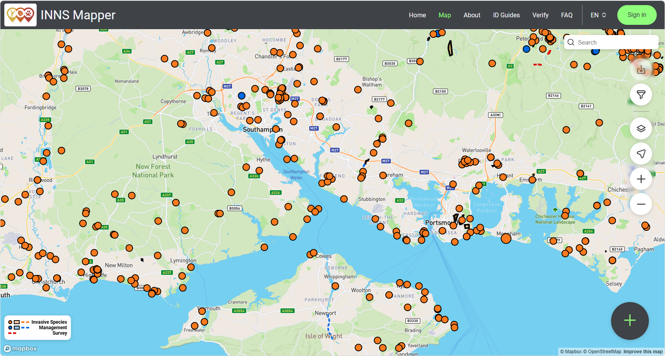
Task: Click the INNS Mapper logo
Action: click(20, 15)
